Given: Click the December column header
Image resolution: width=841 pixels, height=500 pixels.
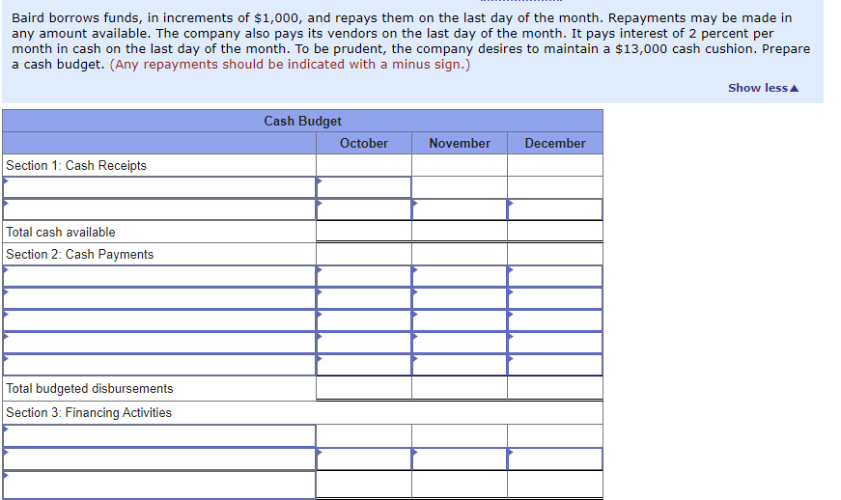Looking at the screenshot, I should (x=555, y=143).
